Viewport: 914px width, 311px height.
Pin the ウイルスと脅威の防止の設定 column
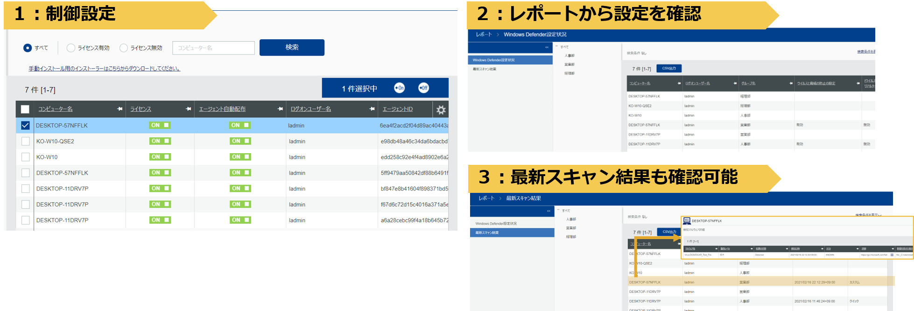click(x=858, y=84)
